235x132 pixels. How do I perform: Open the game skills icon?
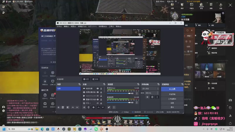[211, 6]
